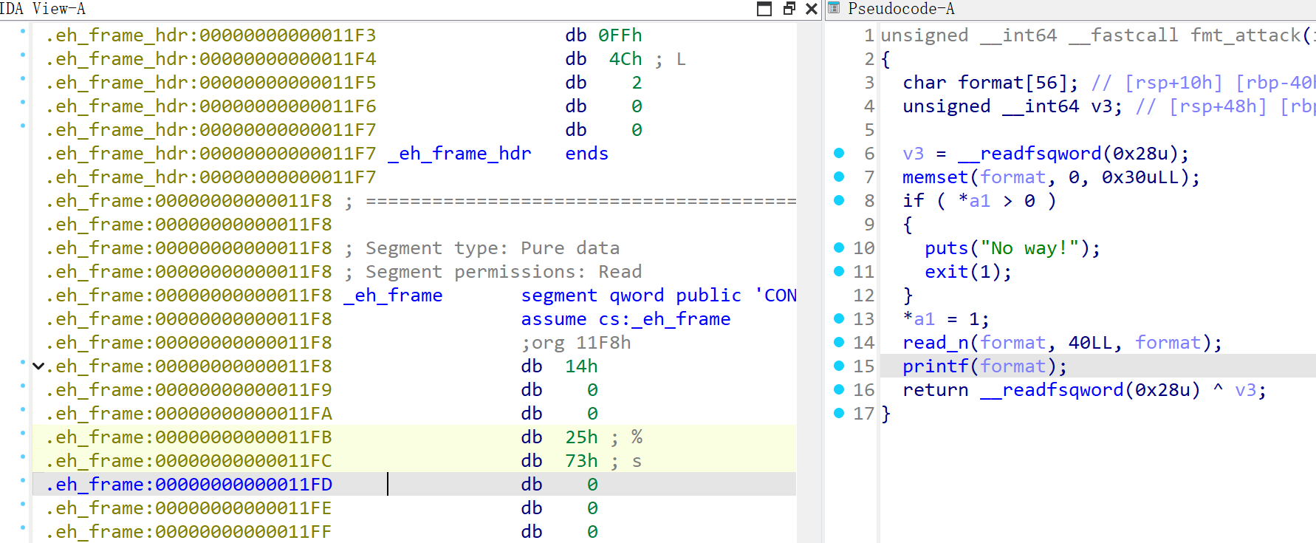Screen dimensions: 1316x543
Task: Toggle breakpoint dot on the return line
Action: pos(839,389)
